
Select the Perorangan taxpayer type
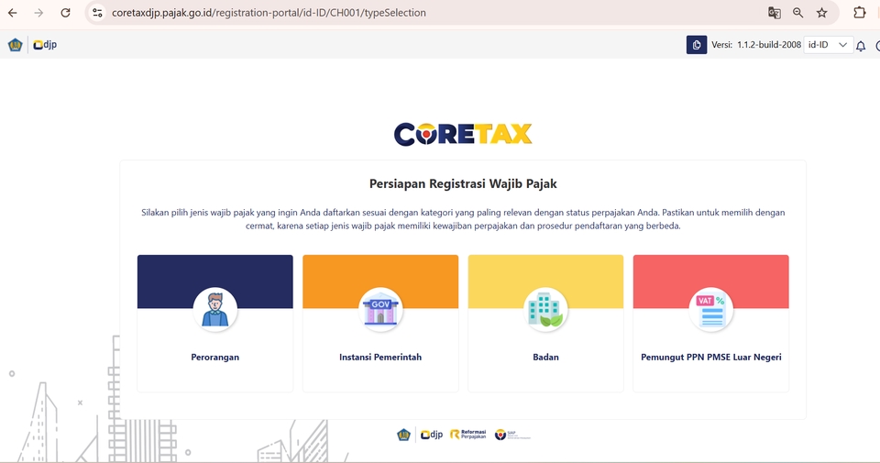pos(215,358)
